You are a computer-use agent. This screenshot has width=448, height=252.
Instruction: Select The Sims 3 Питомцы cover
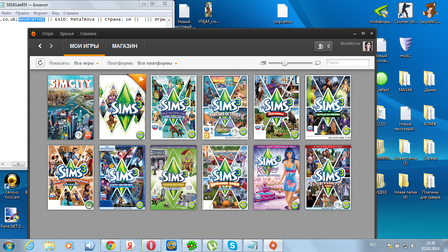pyautogui.click(x=276, y=107)
